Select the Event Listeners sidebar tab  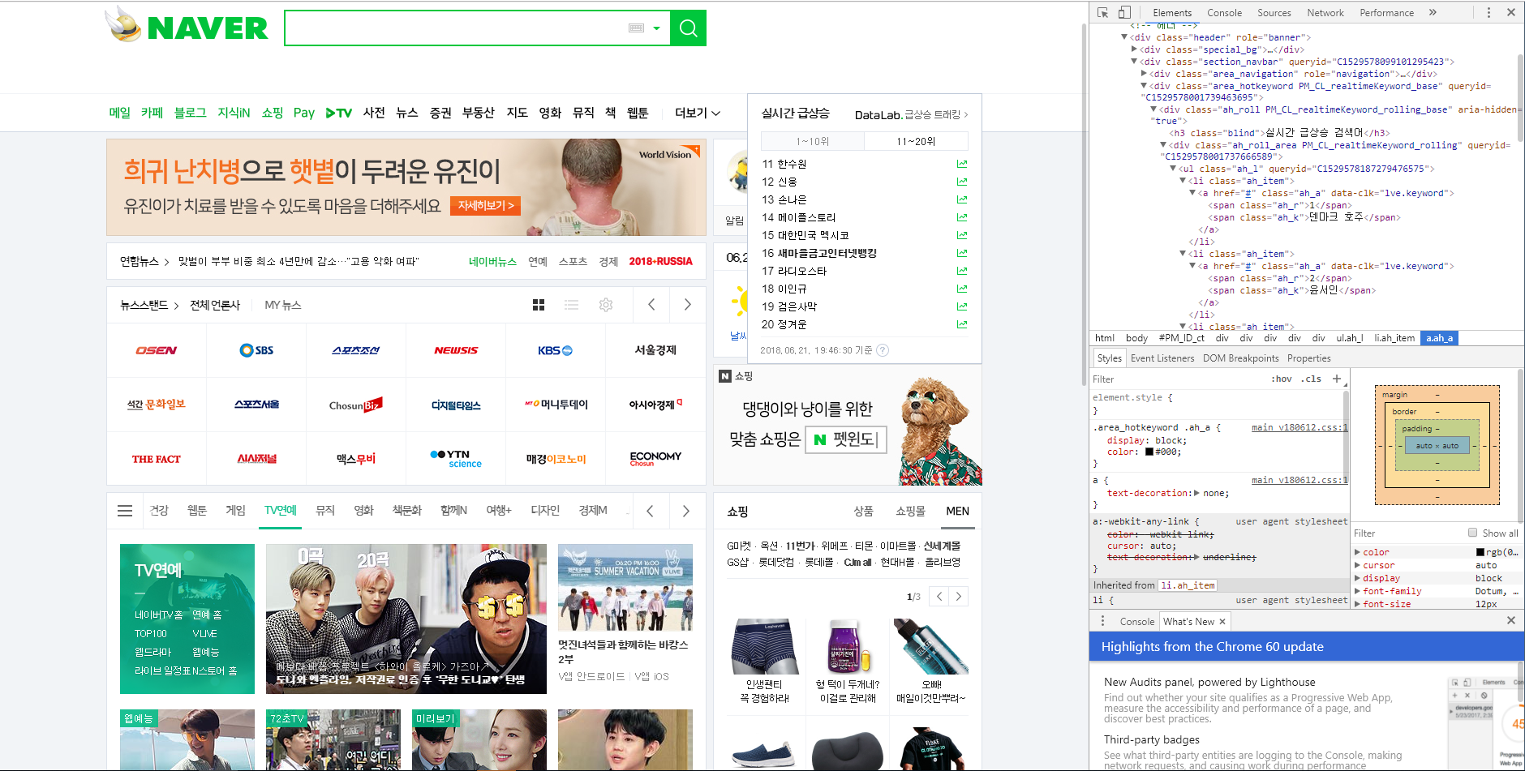coord(1162,358)
